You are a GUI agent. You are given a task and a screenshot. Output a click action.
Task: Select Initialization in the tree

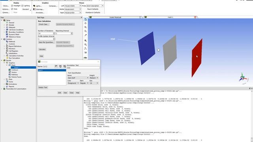click(x=13, y=53)
